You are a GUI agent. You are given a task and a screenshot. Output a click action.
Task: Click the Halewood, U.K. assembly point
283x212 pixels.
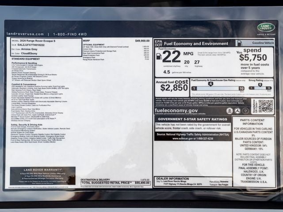click(254, 171)
